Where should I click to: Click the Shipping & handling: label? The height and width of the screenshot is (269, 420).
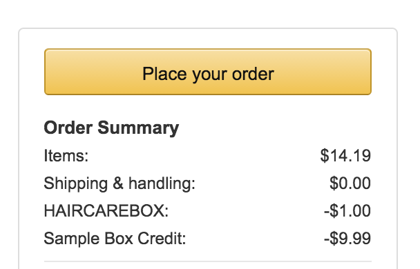(x=120, y=183)
